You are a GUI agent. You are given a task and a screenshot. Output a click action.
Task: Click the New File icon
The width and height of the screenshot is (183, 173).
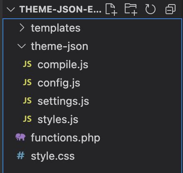[x=111, y=10]
